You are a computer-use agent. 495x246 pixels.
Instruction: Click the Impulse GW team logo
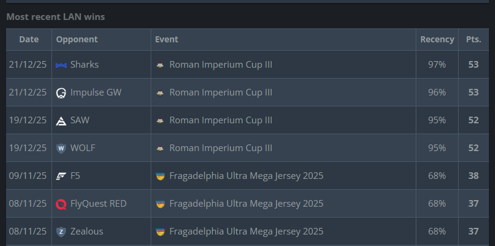coord(61,92)
